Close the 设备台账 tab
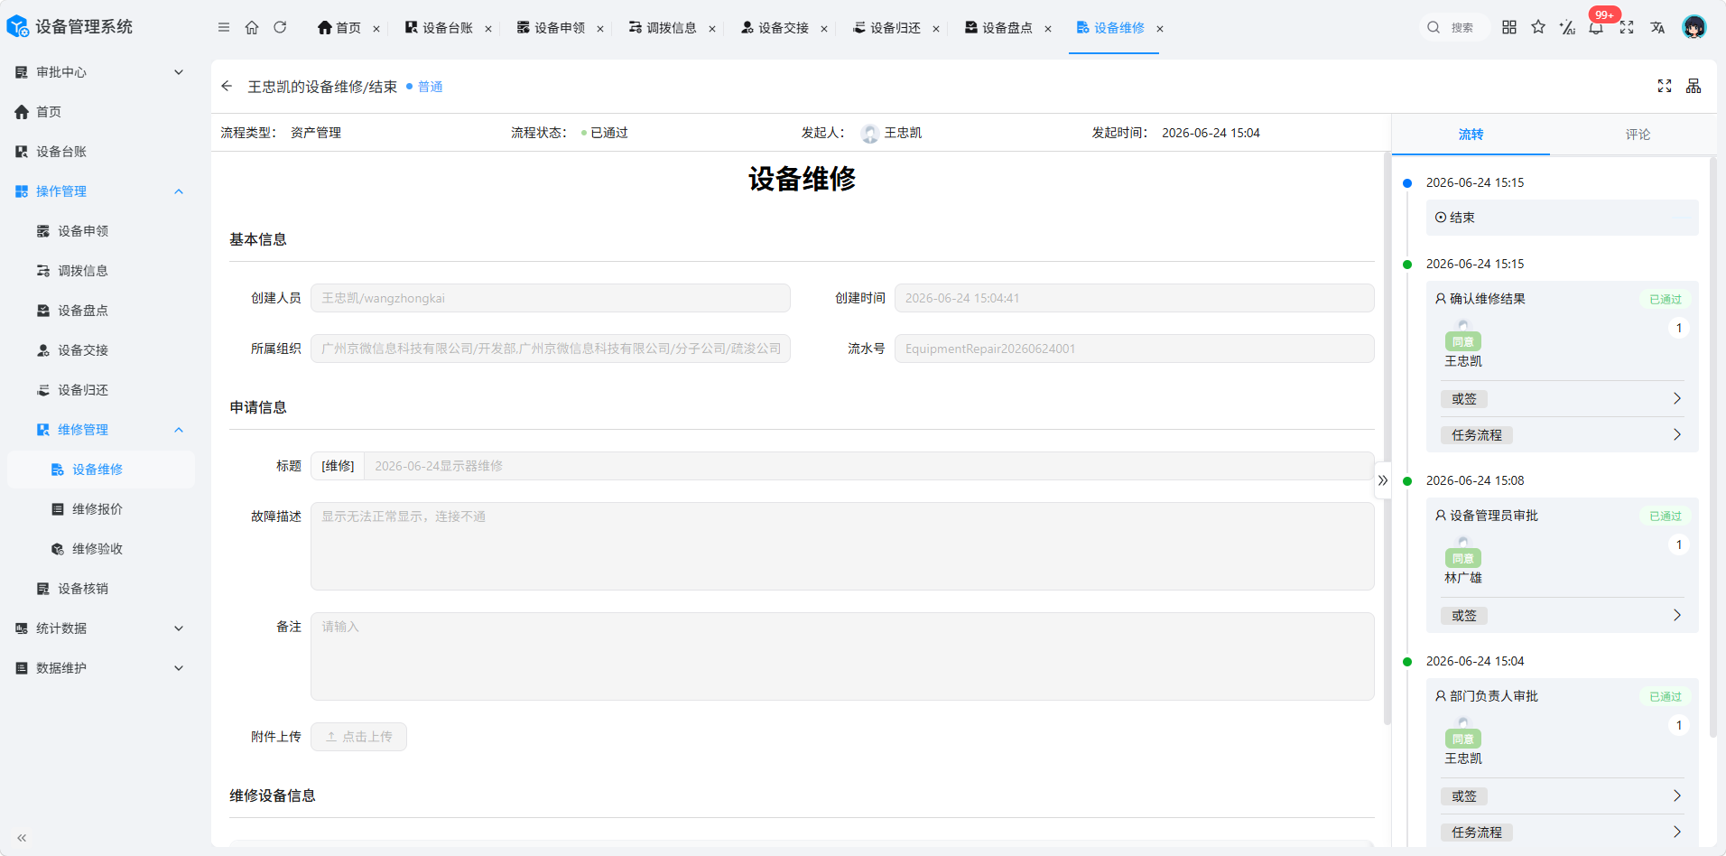The width and height of the screenshot is (1726, 856). pyautogui.click(x=488, y=29)
